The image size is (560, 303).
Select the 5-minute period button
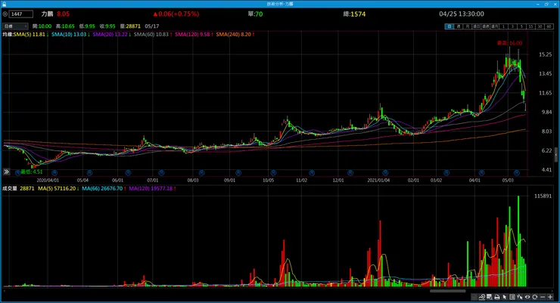(x=522, y=26)
